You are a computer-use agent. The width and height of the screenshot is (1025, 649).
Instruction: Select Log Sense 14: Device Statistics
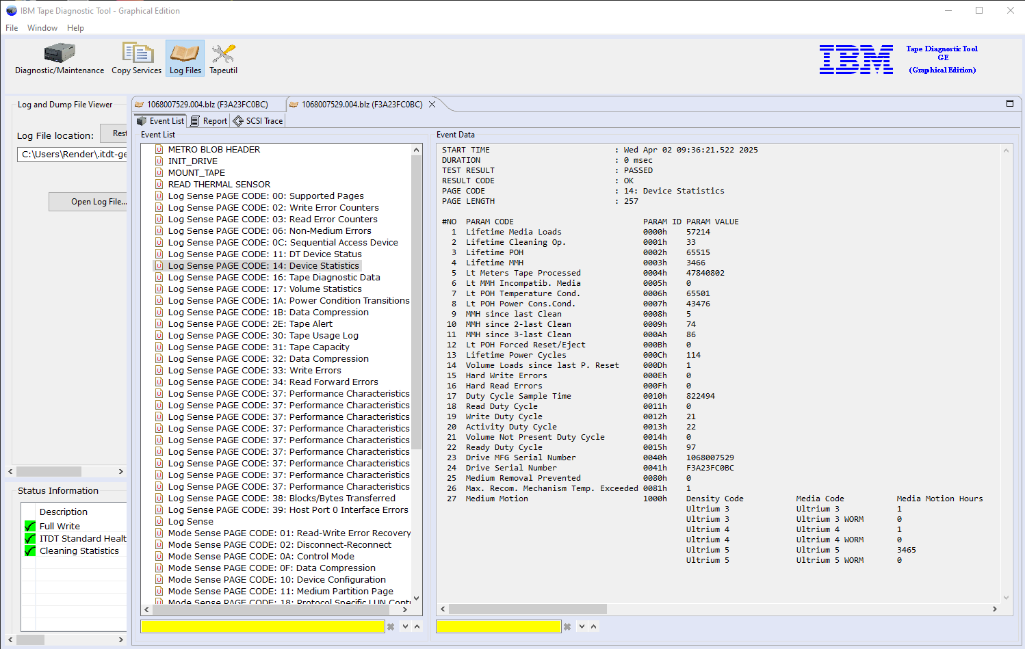[x=263, y=265]
